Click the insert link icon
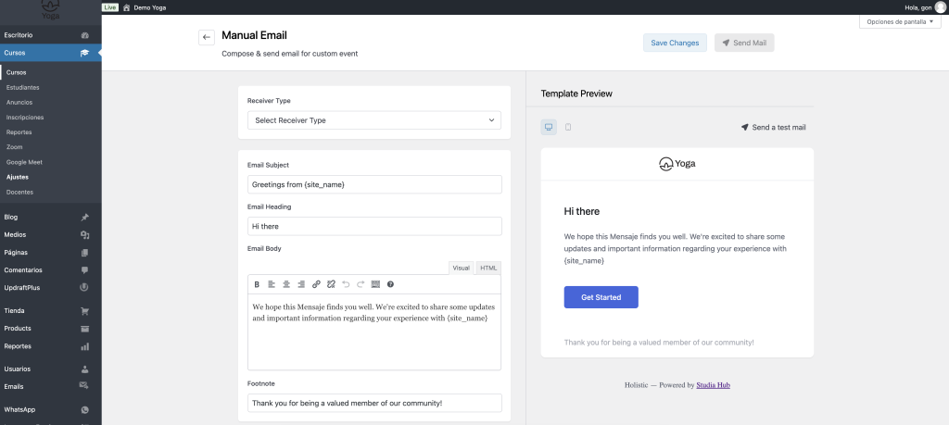The height and width of the screenshot is (425, 949). 316,284
